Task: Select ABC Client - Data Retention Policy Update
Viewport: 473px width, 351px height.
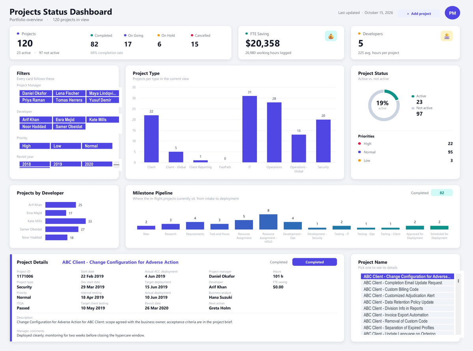Action: pos(408,302)
